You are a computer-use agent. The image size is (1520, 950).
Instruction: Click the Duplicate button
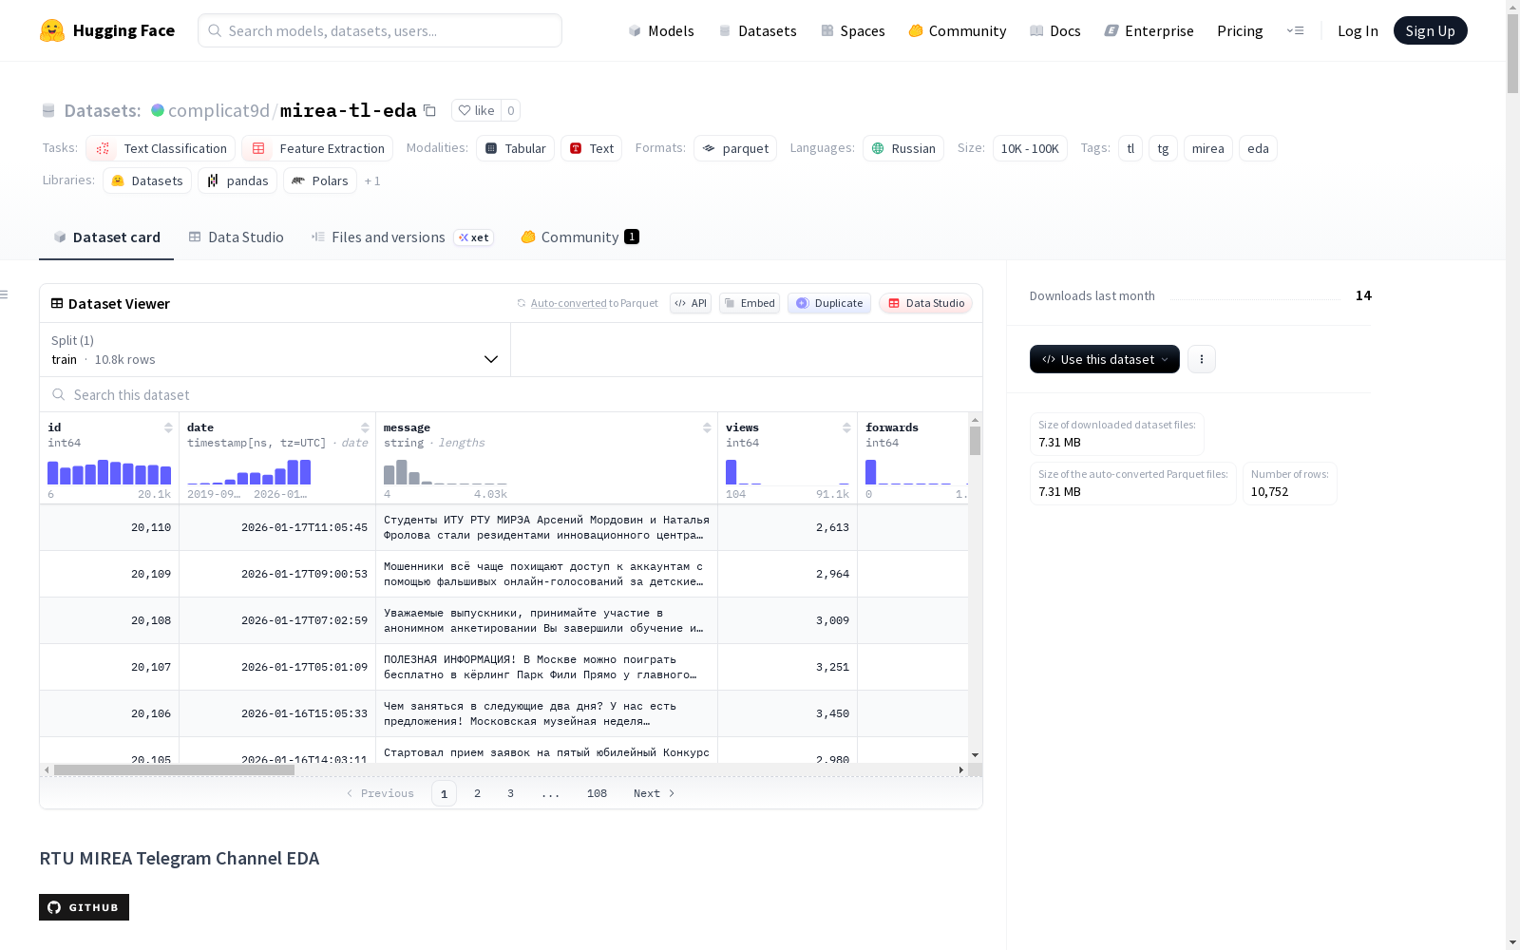829,303
